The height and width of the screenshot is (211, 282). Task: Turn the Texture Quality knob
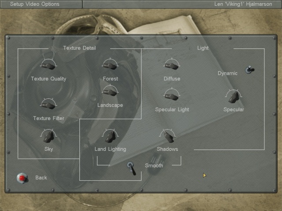coord(48,66)
